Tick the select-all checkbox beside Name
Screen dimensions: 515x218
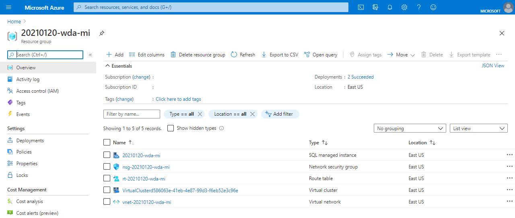pyautogui.click(x=107, y=142)
